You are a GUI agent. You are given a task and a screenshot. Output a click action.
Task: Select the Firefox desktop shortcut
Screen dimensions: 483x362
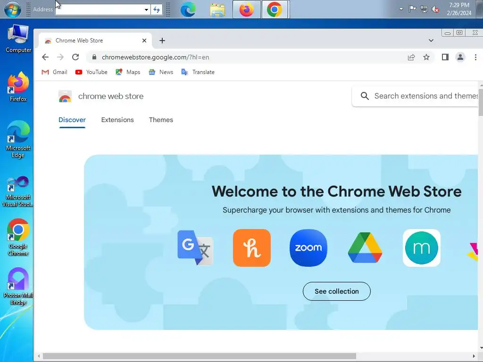tap(18, 87)
